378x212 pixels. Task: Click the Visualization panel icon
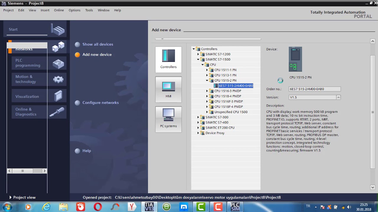[x=58, y=96]
